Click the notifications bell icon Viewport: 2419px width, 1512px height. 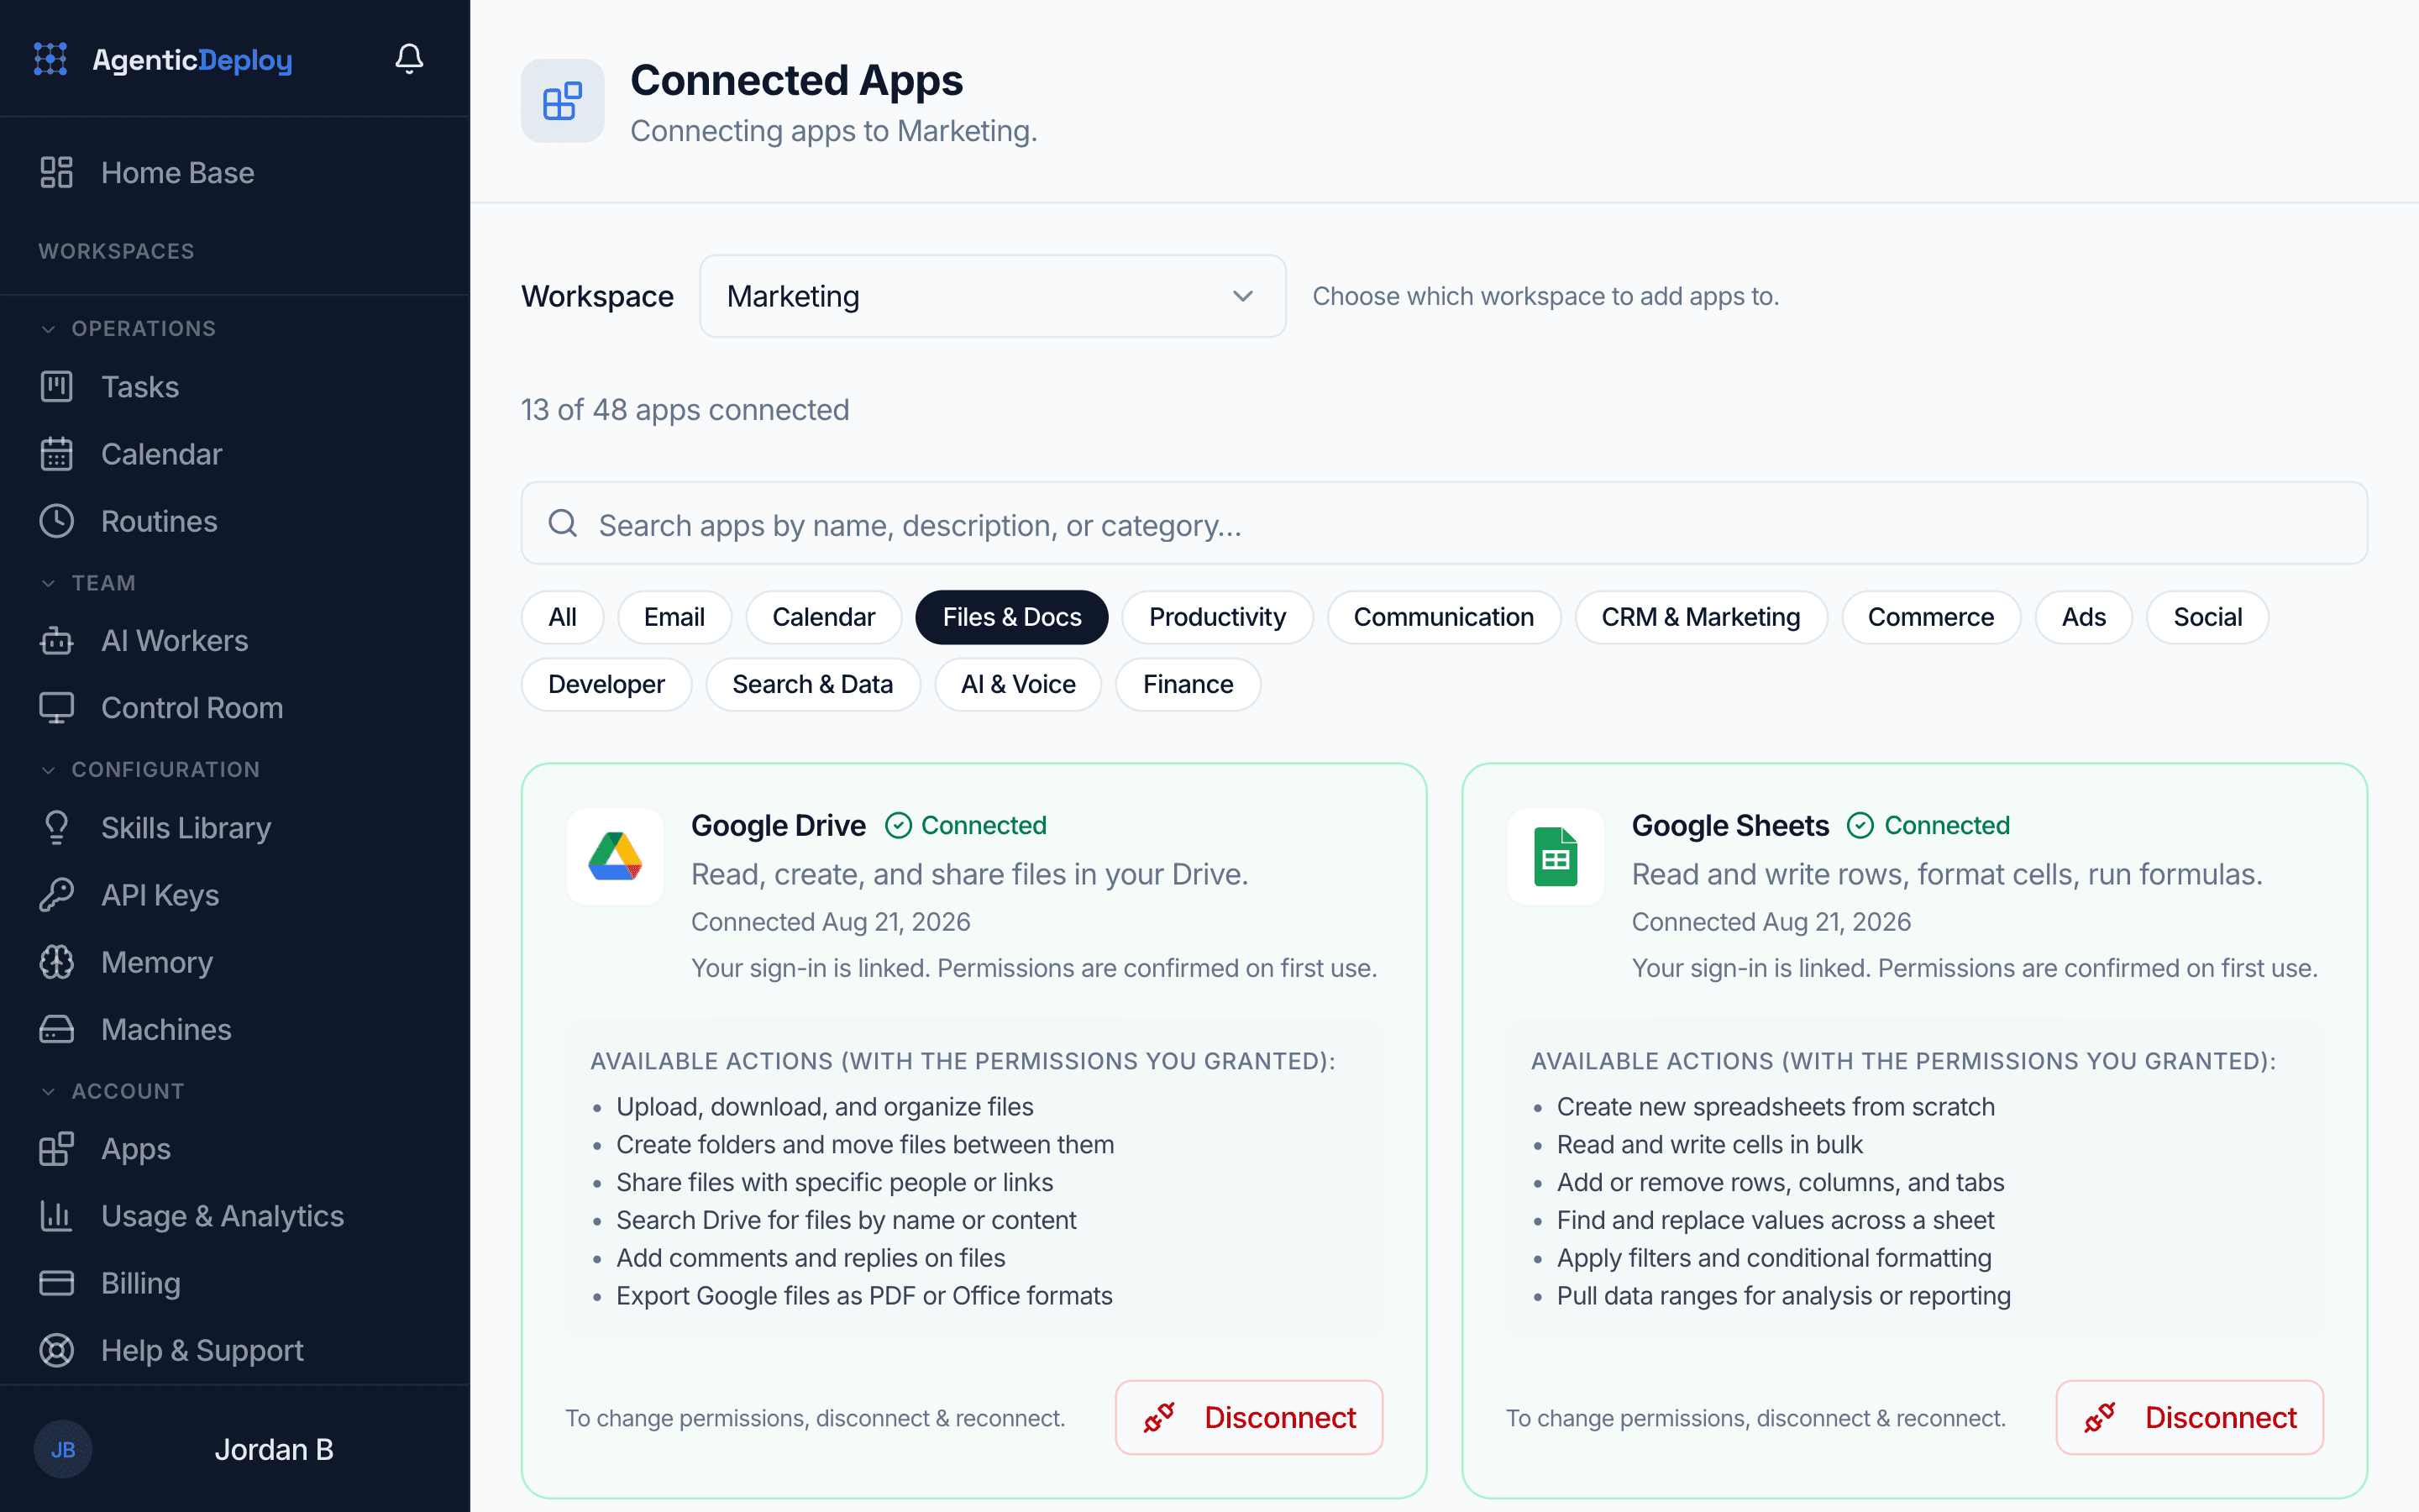(409, 59)
